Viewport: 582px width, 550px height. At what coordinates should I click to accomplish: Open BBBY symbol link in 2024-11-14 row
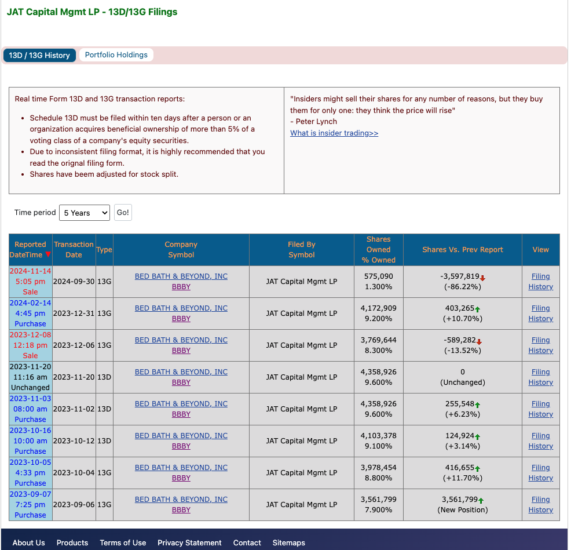[181, 287]
